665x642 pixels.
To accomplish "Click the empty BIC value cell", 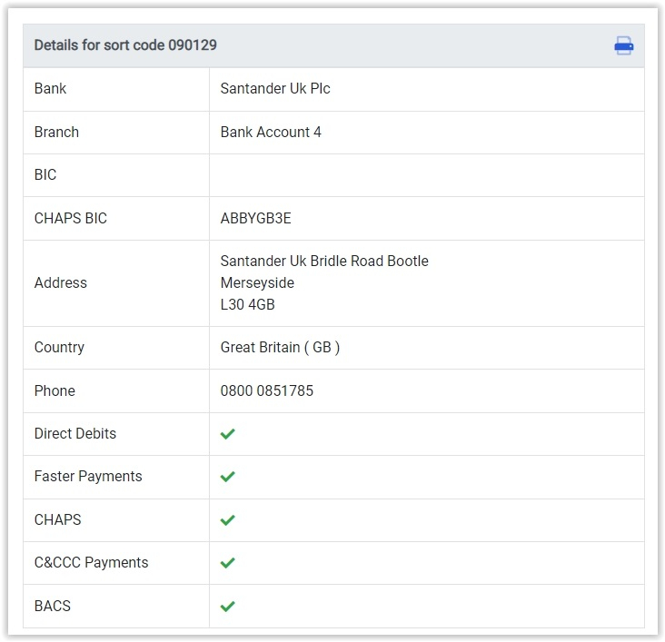I will tap(427, 175).
